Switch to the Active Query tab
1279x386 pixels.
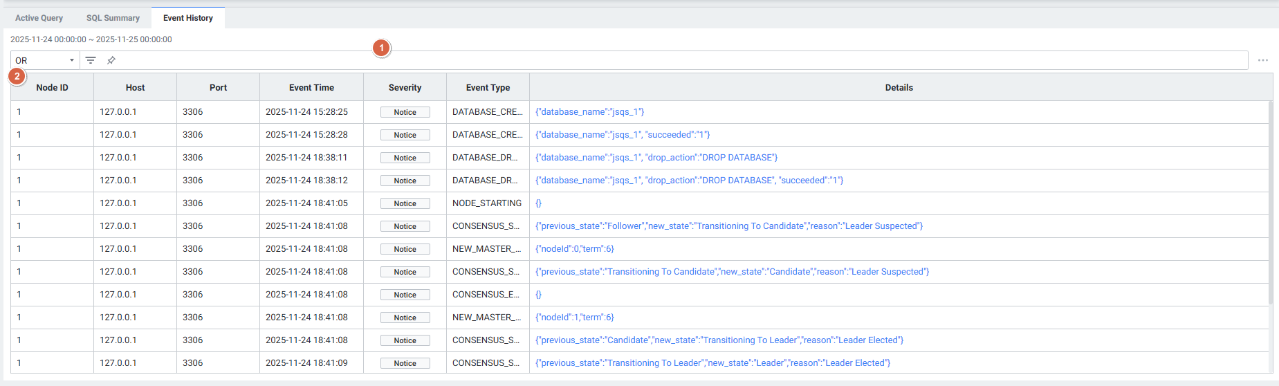coord(39,18)
